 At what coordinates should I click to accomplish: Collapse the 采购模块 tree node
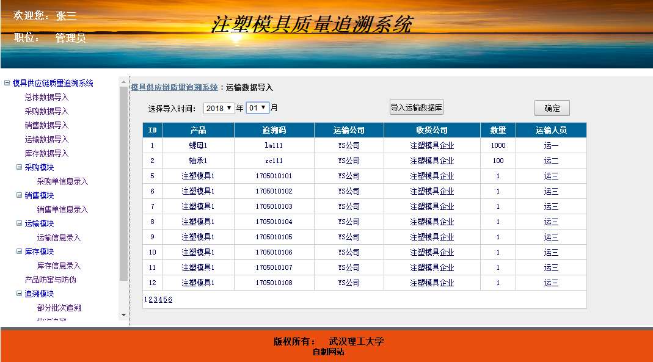[x=19, y=167]
